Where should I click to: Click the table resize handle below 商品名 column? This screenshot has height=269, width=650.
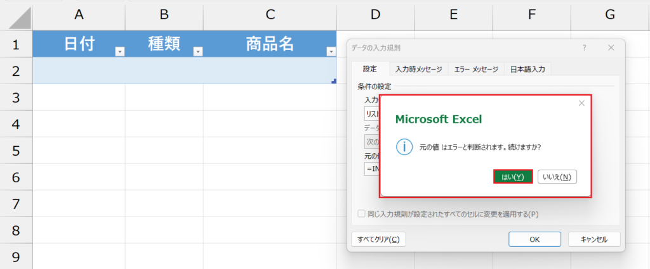click(333, 80)
